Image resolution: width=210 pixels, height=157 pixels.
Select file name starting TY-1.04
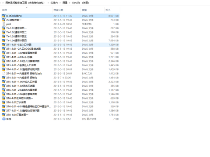point(17,41)
